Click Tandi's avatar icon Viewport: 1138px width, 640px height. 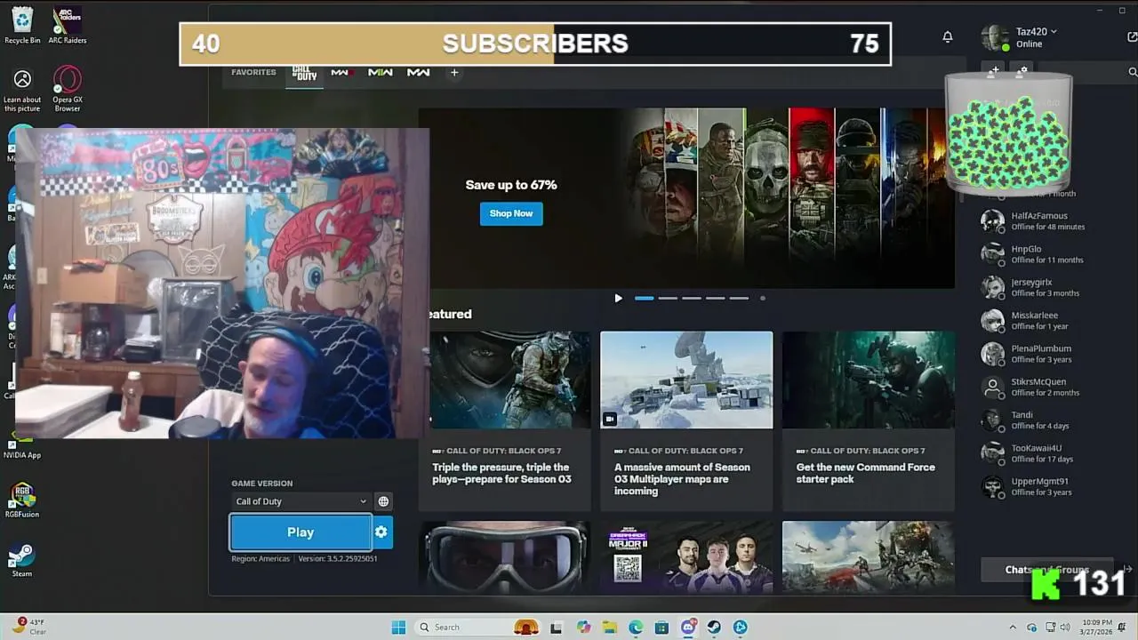[x=992, y=420]
